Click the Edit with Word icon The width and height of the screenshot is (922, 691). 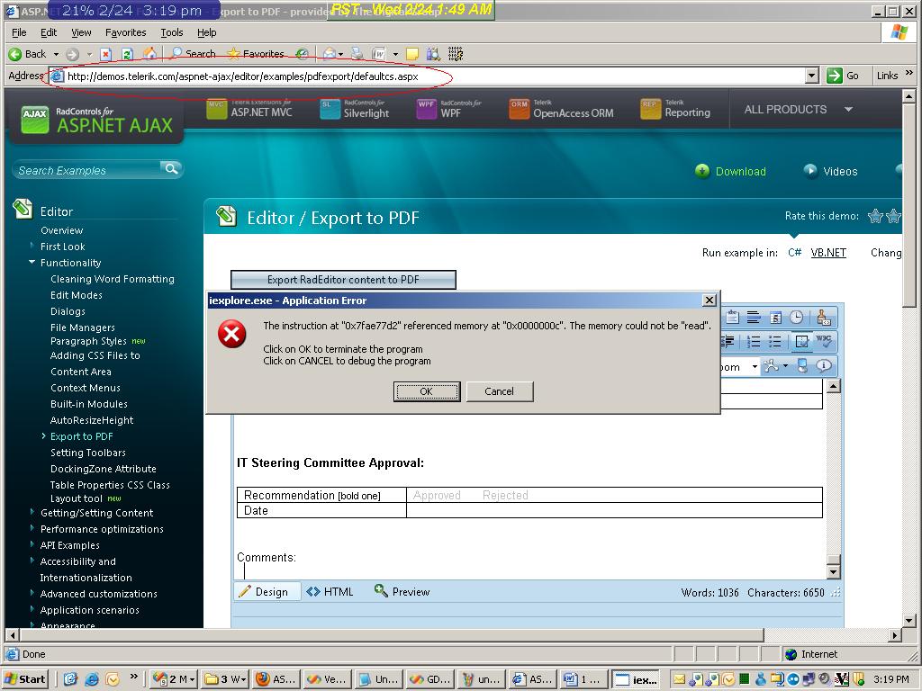[x=379, y=54]
